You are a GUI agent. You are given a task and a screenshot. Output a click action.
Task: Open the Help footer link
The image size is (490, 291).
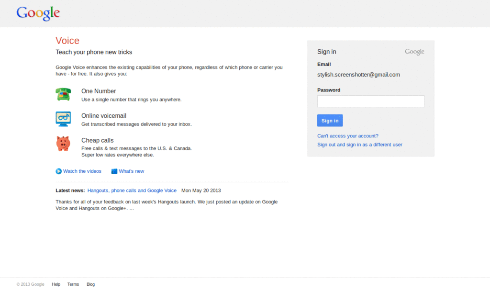(56, 284)
